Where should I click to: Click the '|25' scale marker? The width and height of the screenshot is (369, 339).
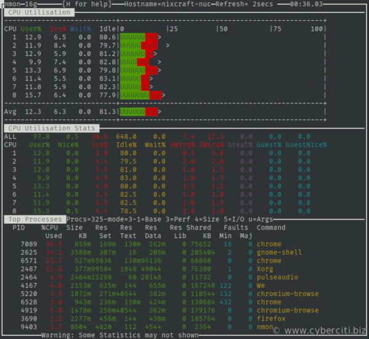171,29
